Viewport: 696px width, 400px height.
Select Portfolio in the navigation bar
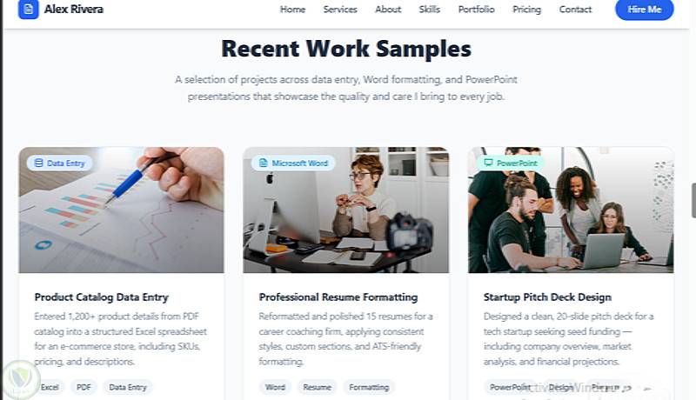click(477, 10)
